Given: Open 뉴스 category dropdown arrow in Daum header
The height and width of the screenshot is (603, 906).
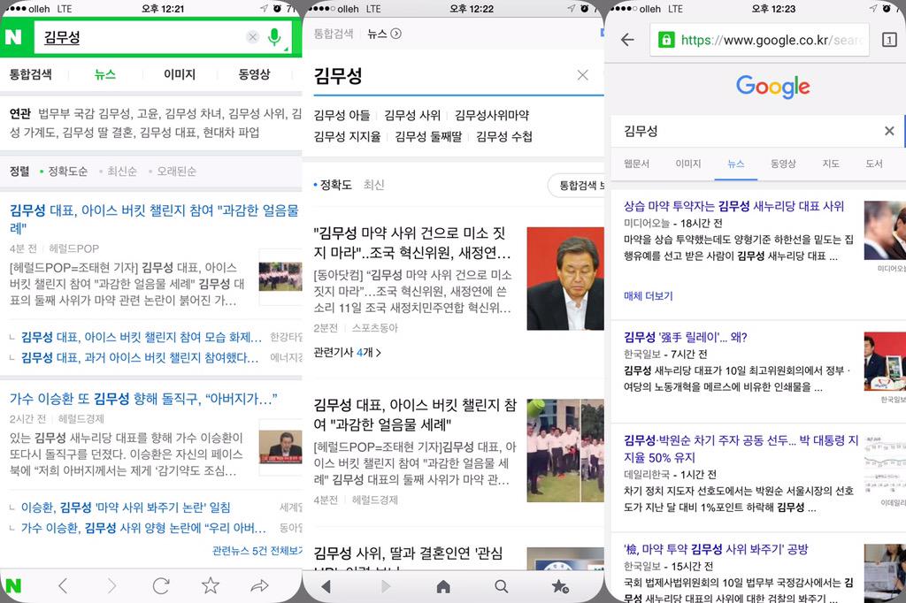Looking at the screenshot, I should coord(395,34).
